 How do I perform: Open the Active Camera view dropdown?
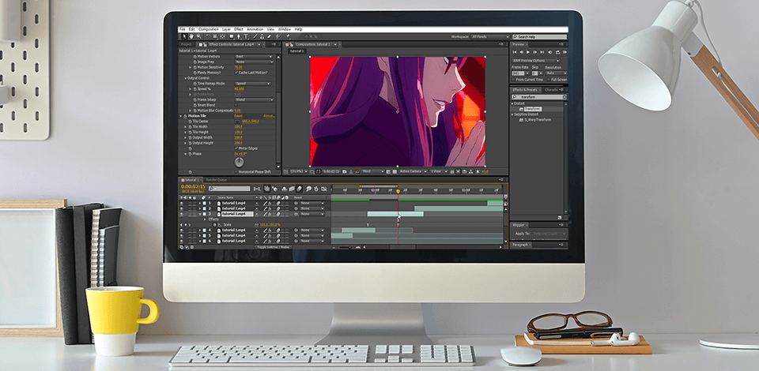coord(413,171)
